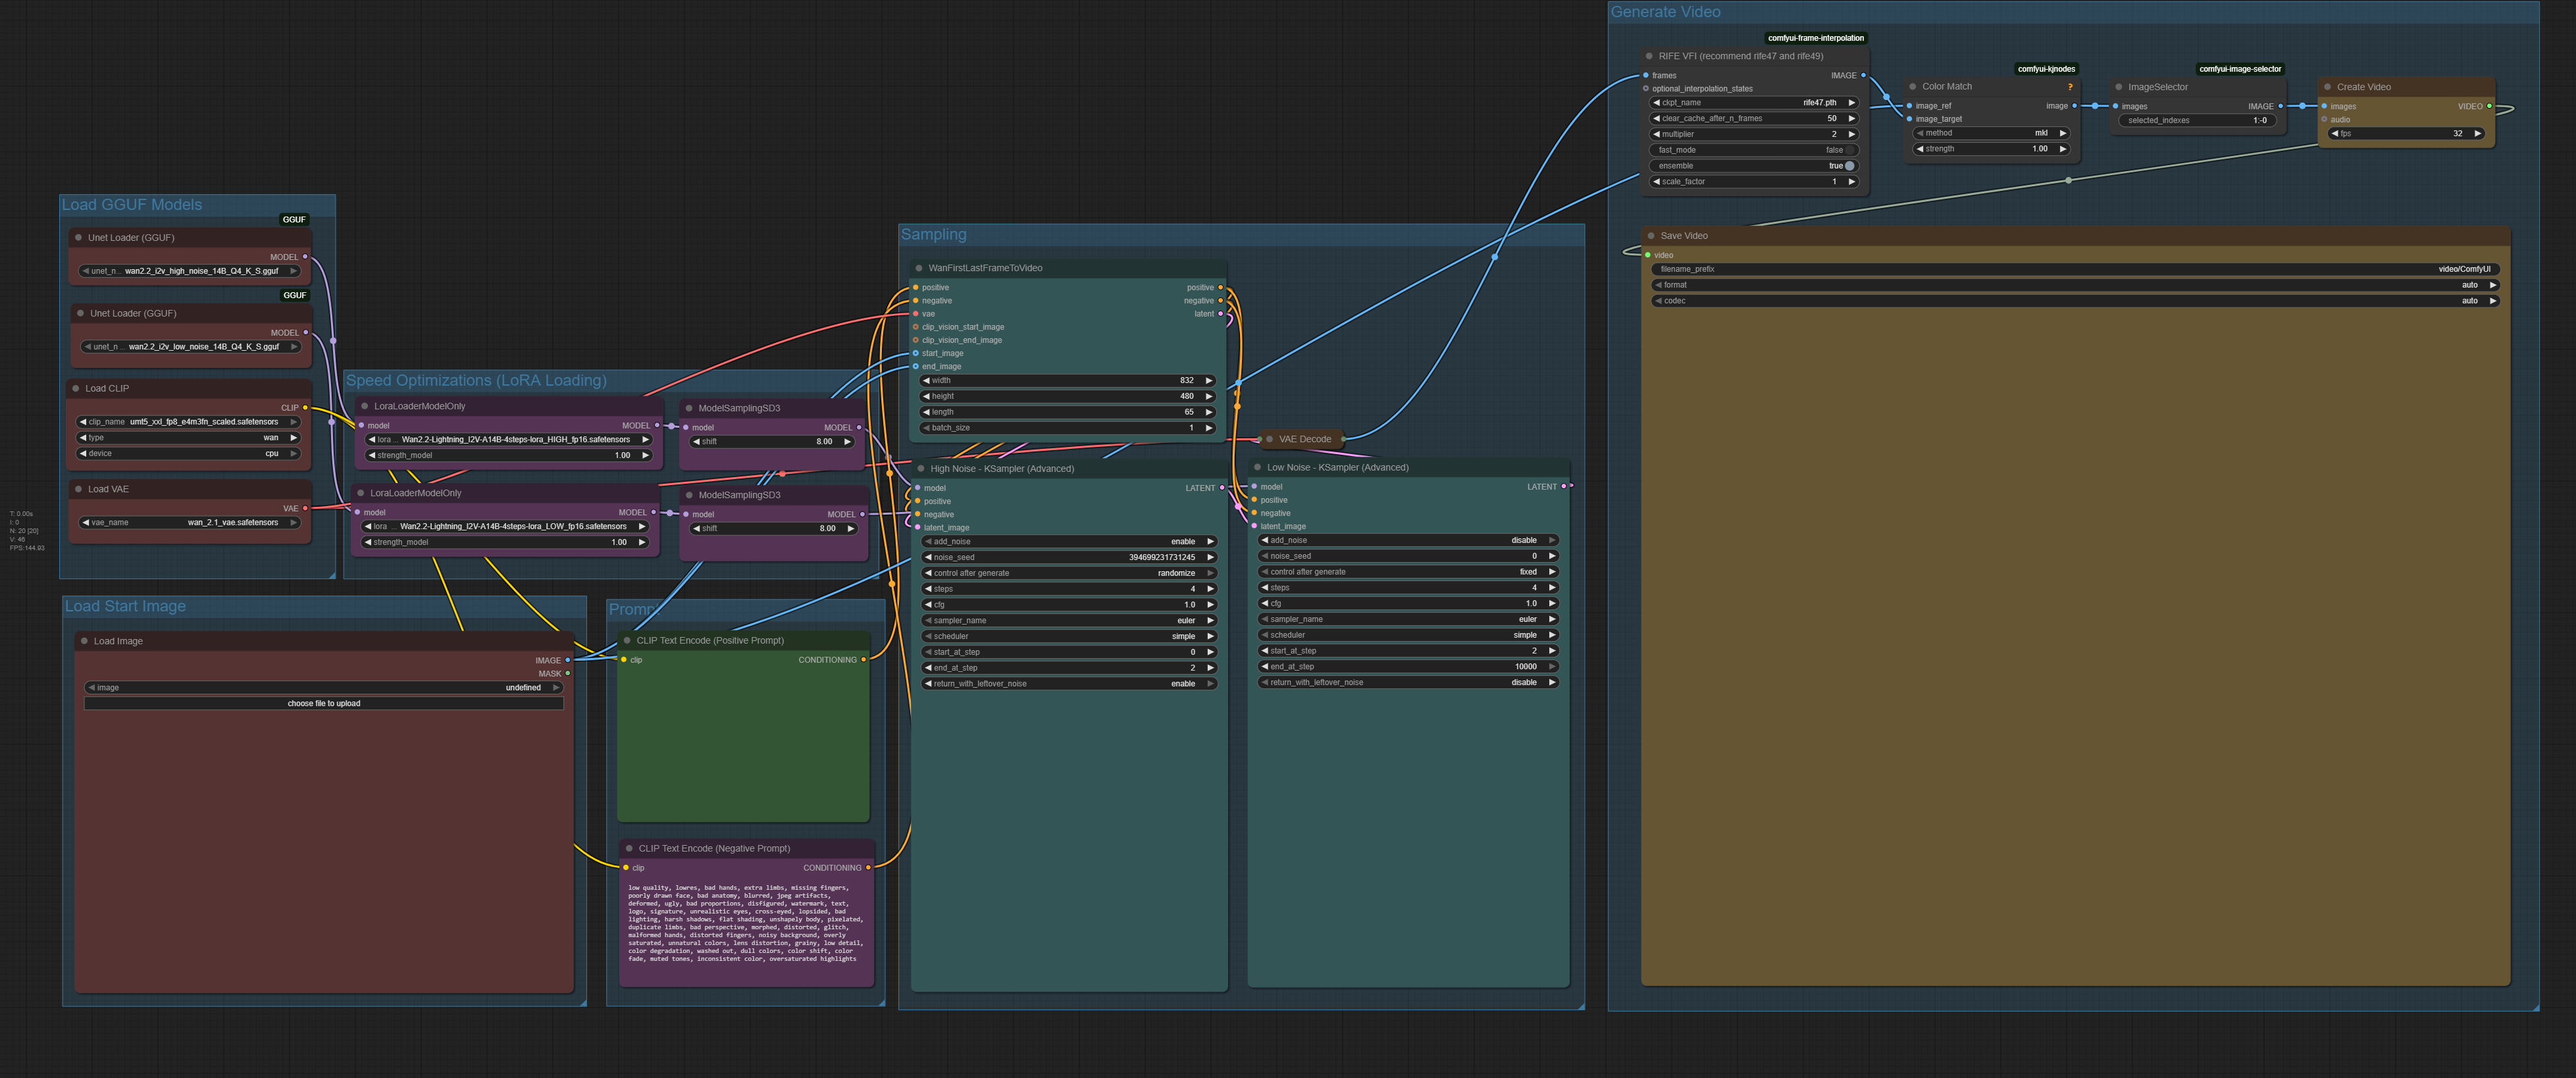Collapse the Create Video node dot
Screen dimensions: 2576x1078
(x=2328, y=87)
